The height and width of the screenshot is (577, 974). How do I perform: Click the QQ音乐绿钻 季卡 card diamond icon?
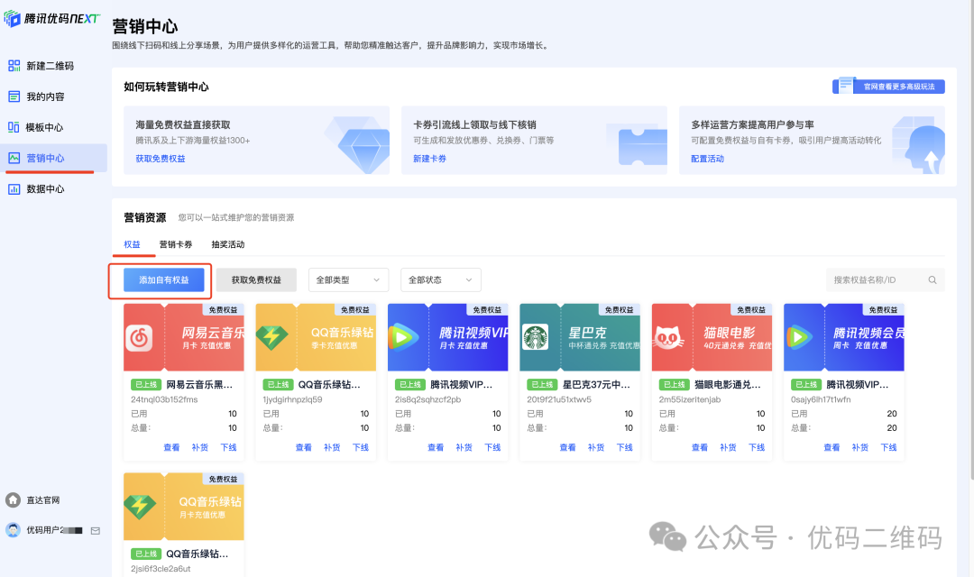click(271, 337)
